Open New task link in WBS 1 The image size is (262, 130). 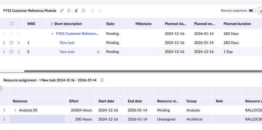click(67, 43)
